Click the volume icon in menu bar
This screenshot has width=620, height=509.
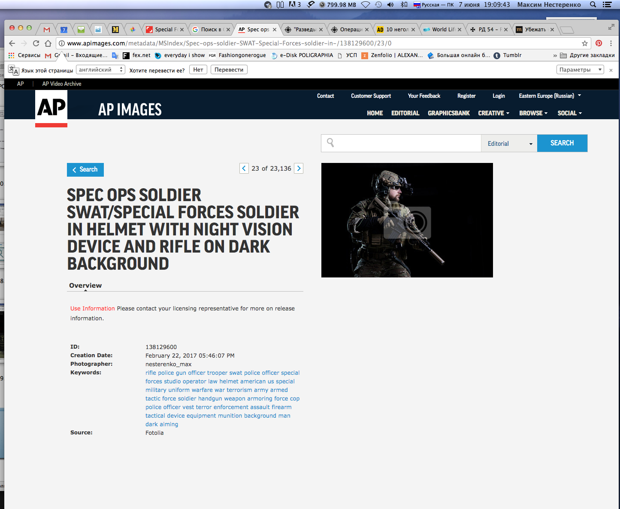(390, 5)
